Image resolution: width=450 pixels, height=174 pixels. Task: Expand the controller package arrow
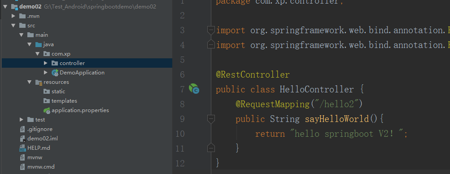46,63
